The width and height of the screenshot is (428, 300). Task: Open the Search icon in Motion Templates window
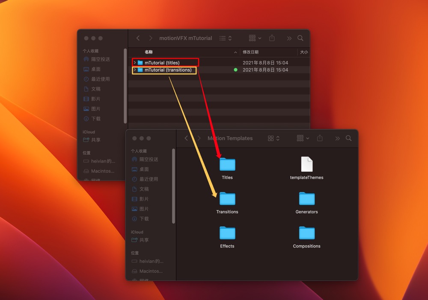(x=349, y=138)
